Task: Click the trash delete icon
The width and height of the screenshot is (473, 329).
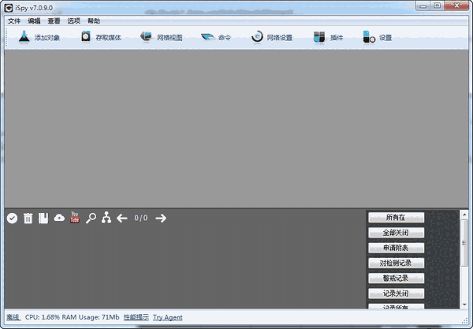Action: click(x=28, y=218)
